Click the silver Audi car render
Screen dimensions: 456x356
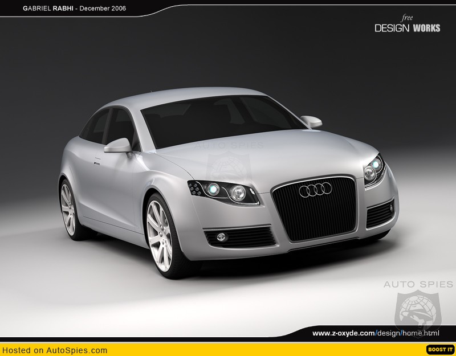point(229,182)
